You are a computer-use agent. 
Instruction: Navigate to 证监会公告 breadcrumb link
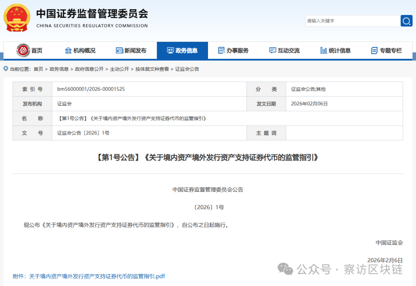[x=187, y=69]
